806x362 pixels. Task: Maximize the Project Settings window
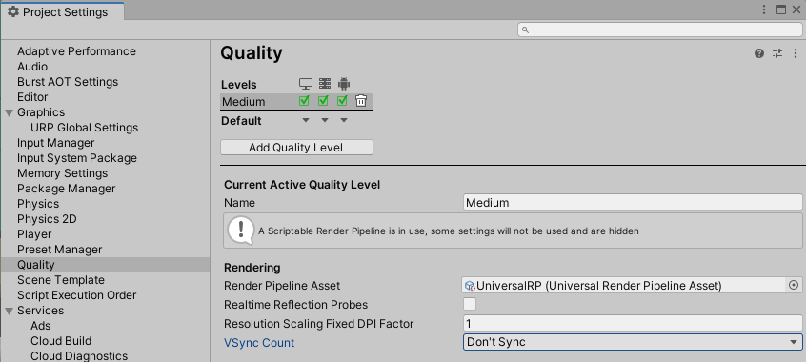point(781,10)
